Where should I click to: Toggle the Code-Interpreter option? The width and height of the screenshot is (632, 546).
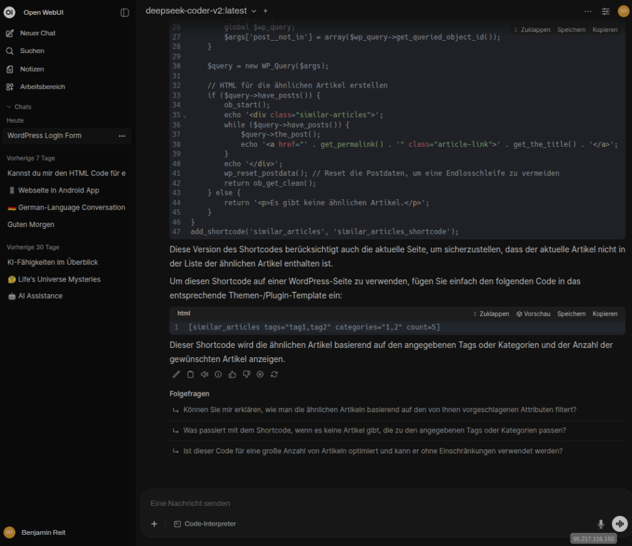pyautogui.click(x=205, y=524)
